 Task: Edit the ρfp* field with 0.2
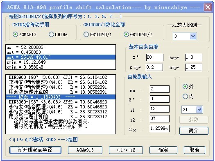tap(154, 67)
